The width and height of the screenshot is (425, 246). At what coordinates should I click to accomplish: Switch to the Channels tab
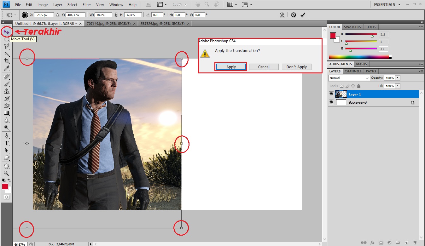click(353, 71)
